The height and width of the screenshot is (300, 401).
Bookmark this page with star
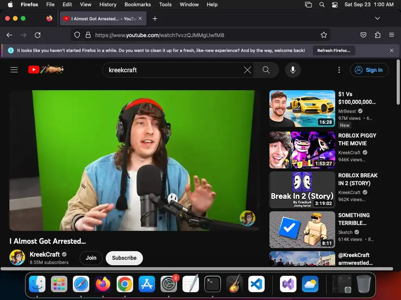pos(324,35)
